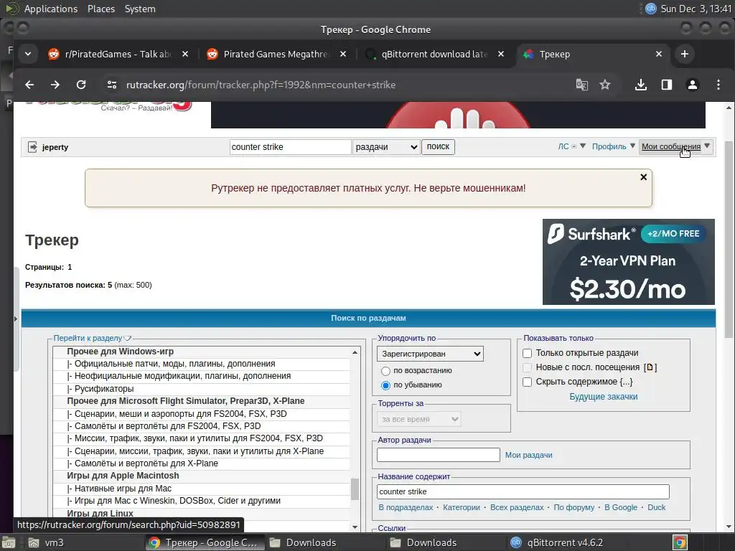Screen dimensions: 735x551
Task: Dismiss the Рутрекер warning banner
Action: 644,177
